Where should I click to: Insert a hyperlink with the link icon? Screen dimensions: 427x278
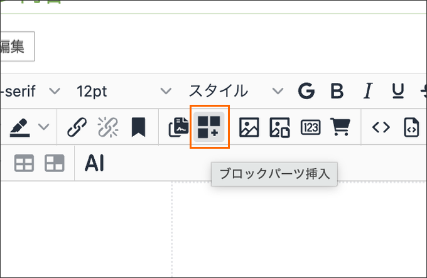(x=77, y=127)
